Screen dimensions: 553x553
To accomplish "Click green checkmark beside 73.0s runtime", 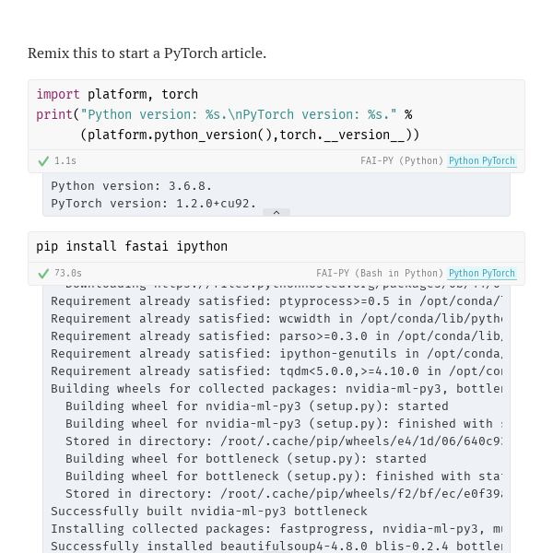I will coord(43,274).
